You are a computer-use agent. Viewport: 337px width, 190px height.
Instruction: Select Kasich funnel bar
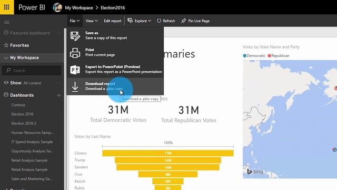pyautogui.click(x=168, y=181)
